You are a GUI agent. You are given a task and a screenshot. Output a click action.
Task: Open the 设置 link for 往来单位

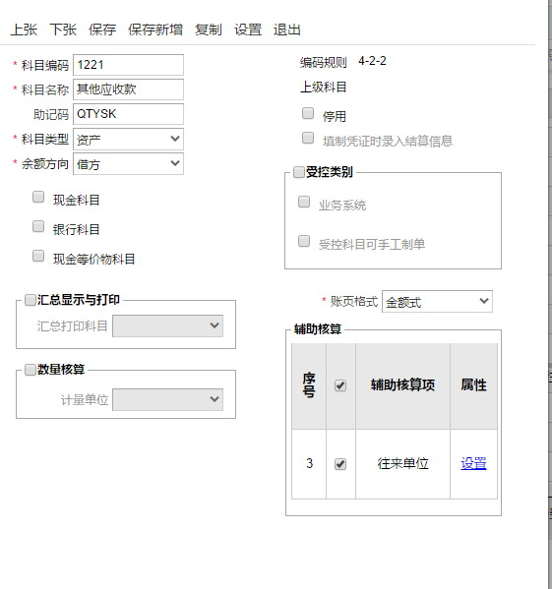[x=473, y=463]
